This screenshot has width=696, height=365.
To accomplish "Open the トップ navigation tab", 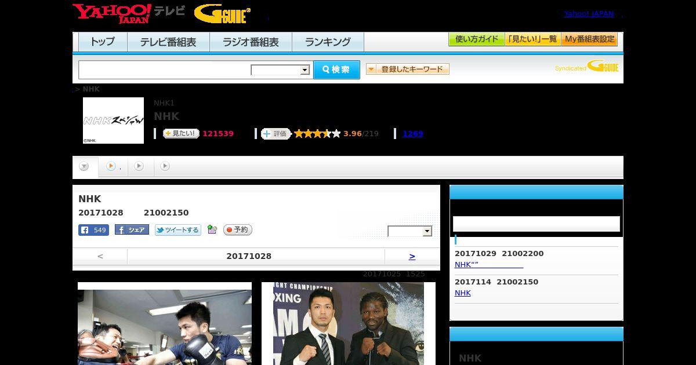I will [103, 42].
